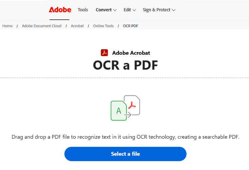Image resolution: width=249 pixels, height=170 pixels.
Task: Click the green text document icon
Action: click(118, 110)
